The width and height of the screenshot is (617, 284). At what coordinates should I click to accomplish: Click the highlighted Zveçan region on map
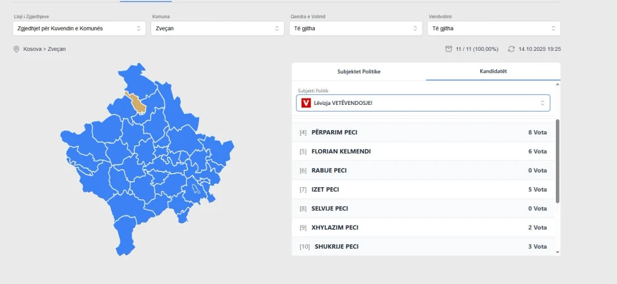click(137, 103)
